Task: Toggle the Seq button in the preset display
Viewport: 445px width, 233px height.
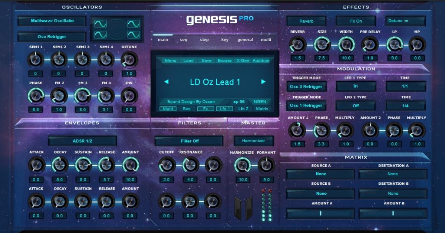Action: [187, 109]
